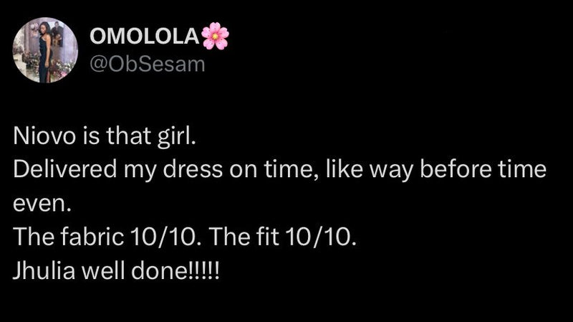Click the pink flower emoji
Image resolution: width=573 pixels, height=322 pixels.
(x=215, y=37)
